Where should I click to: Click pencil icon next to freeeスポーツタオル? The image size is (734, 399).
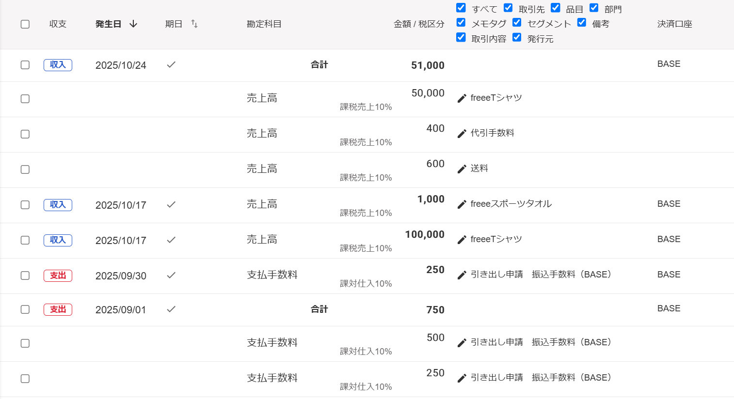pyautogui.click(x=462, y=204)
